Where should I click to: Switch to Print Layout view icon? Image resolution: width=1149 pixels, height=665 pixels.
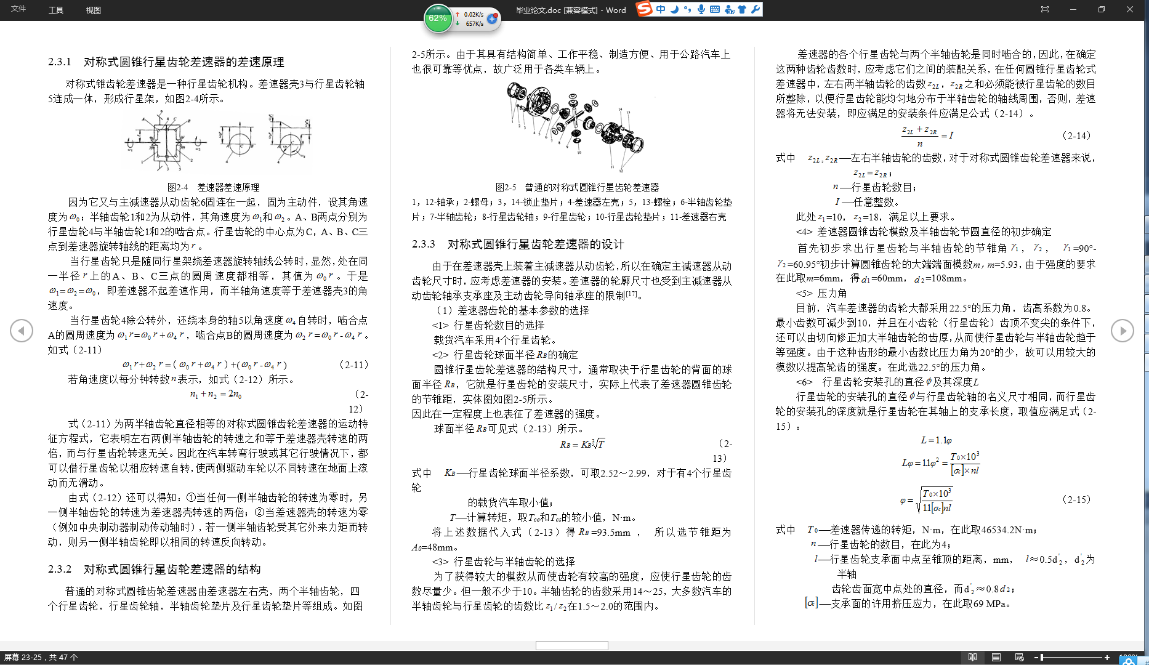pyautogui.click(x=996, y=657)
